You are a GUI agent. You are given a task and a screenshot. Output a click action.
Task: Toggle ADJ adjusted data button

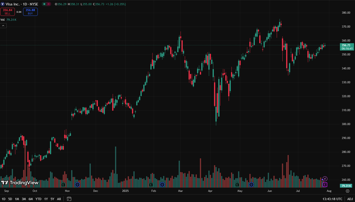pyautogui.click(x=350, y=199)
